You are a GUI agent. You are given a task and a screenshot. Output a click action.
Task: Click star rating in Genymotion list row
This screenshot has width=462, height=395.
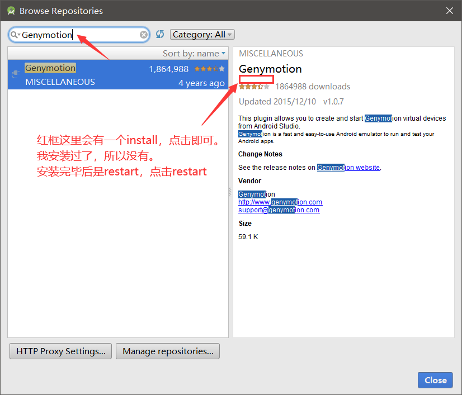click(210, 69)
